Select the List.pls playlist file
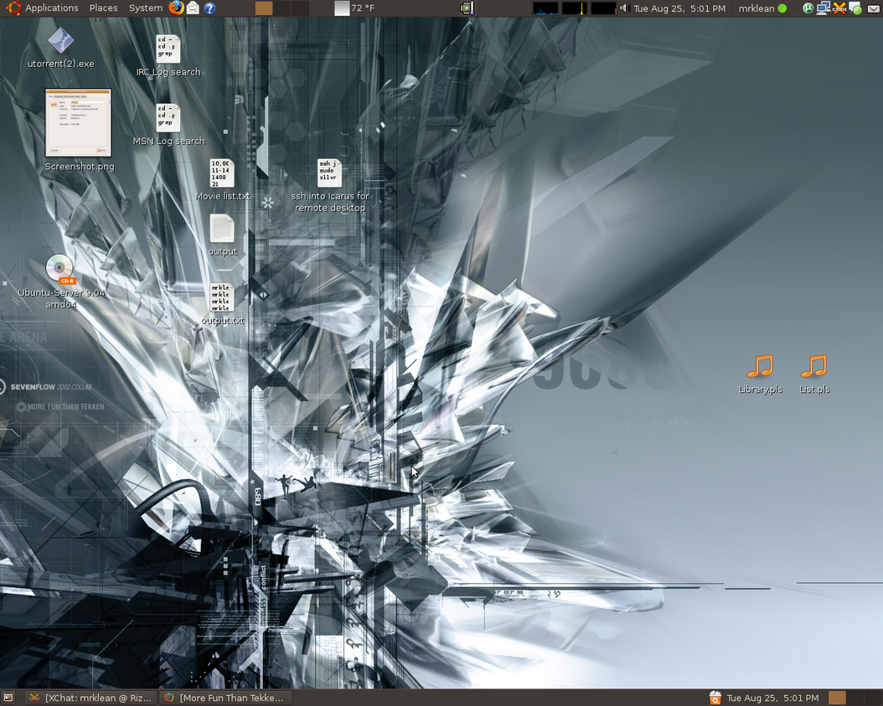Viewport: 883px width, 706px height. (813, 367)
